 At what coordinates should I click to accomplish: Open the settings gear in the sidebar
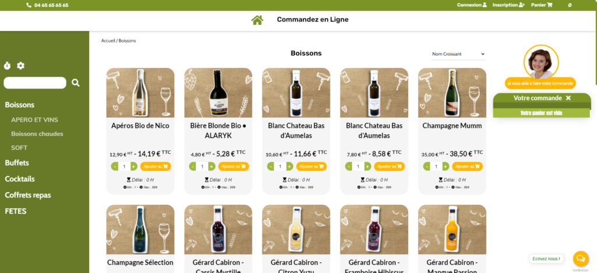tap(20, 66)
